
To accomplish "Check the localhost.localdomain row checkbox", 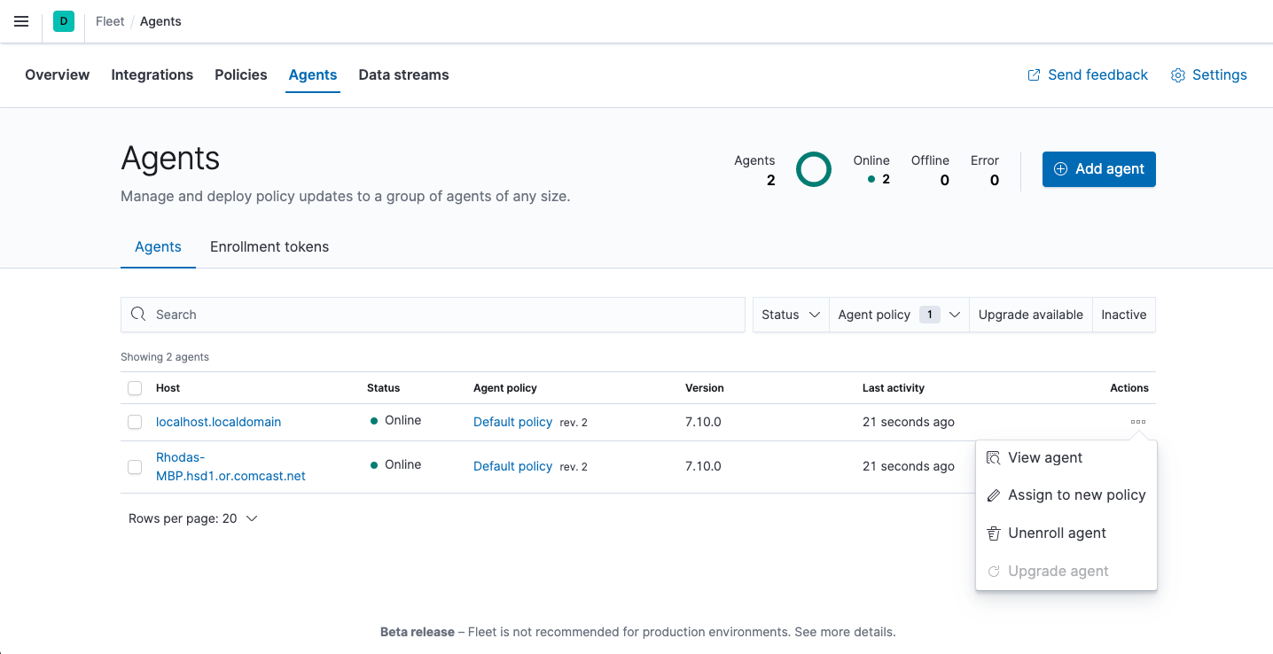I will pyautogui.click(x=135, y=422).
